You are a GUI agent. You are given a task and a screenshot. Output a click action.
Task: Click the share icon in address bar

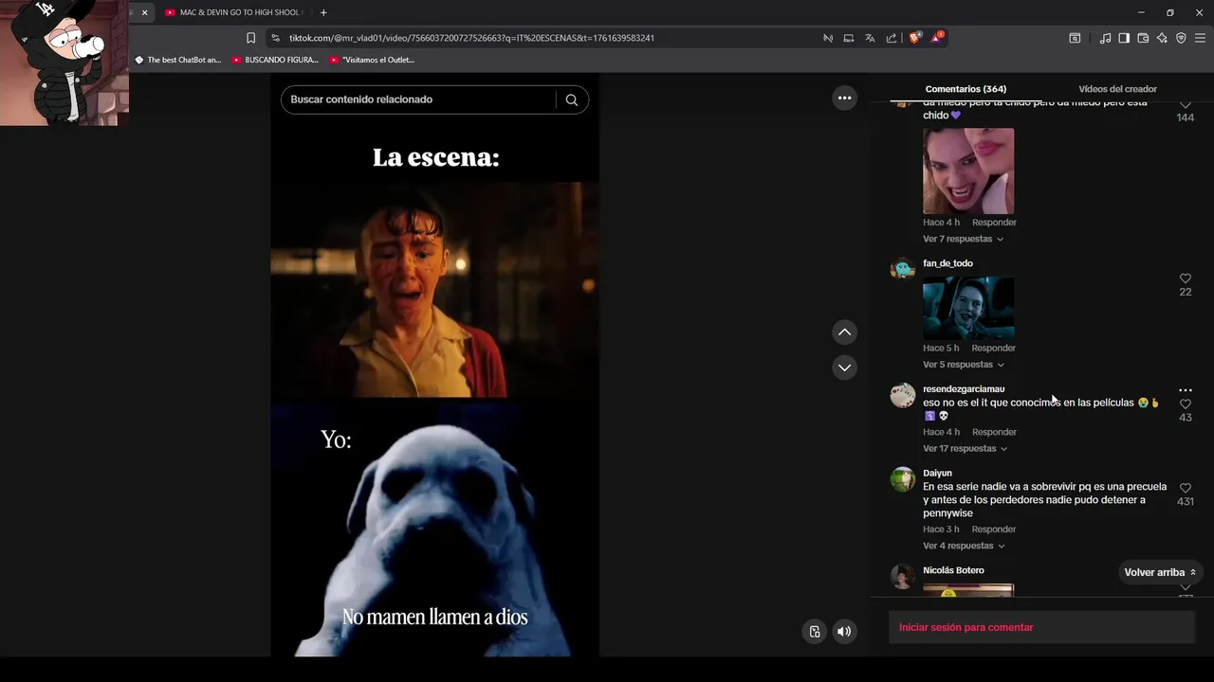892,38
